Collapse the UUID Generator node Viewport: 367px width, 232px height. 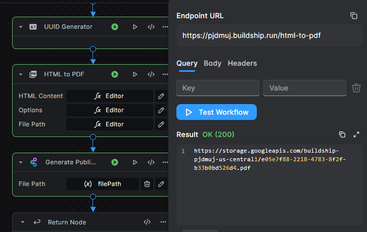[21, 27]
